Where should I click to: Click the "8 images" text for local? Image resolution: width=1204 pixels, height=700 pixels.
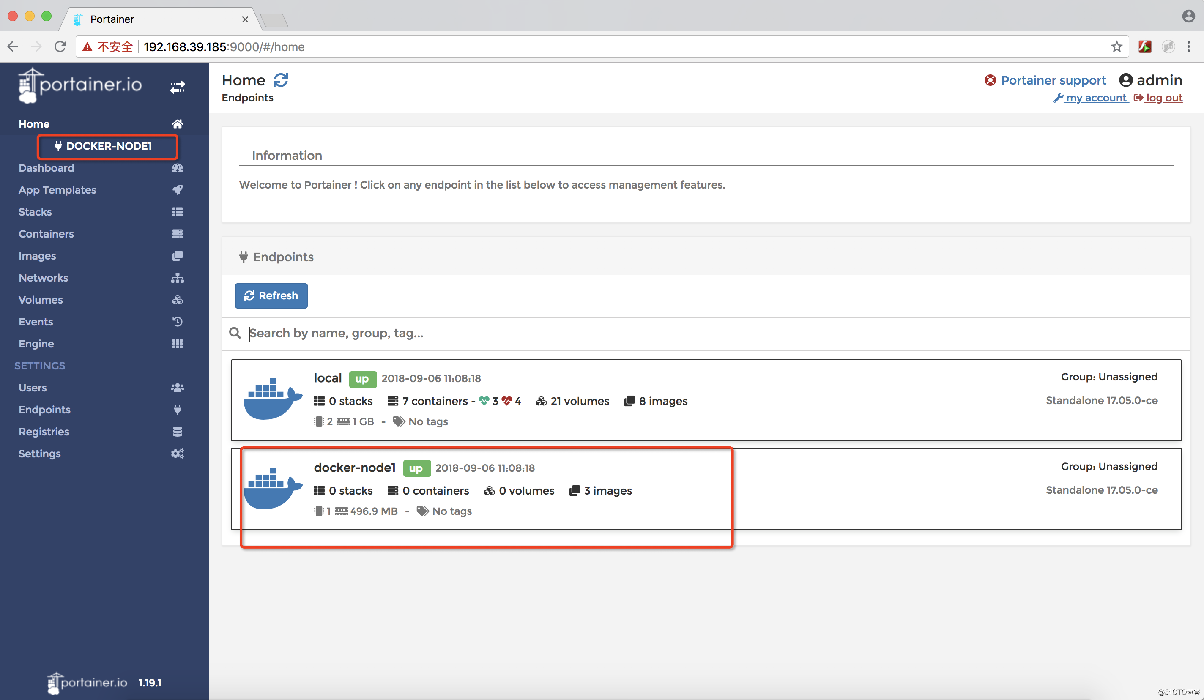pyautogui.click(x=663, y=401)
